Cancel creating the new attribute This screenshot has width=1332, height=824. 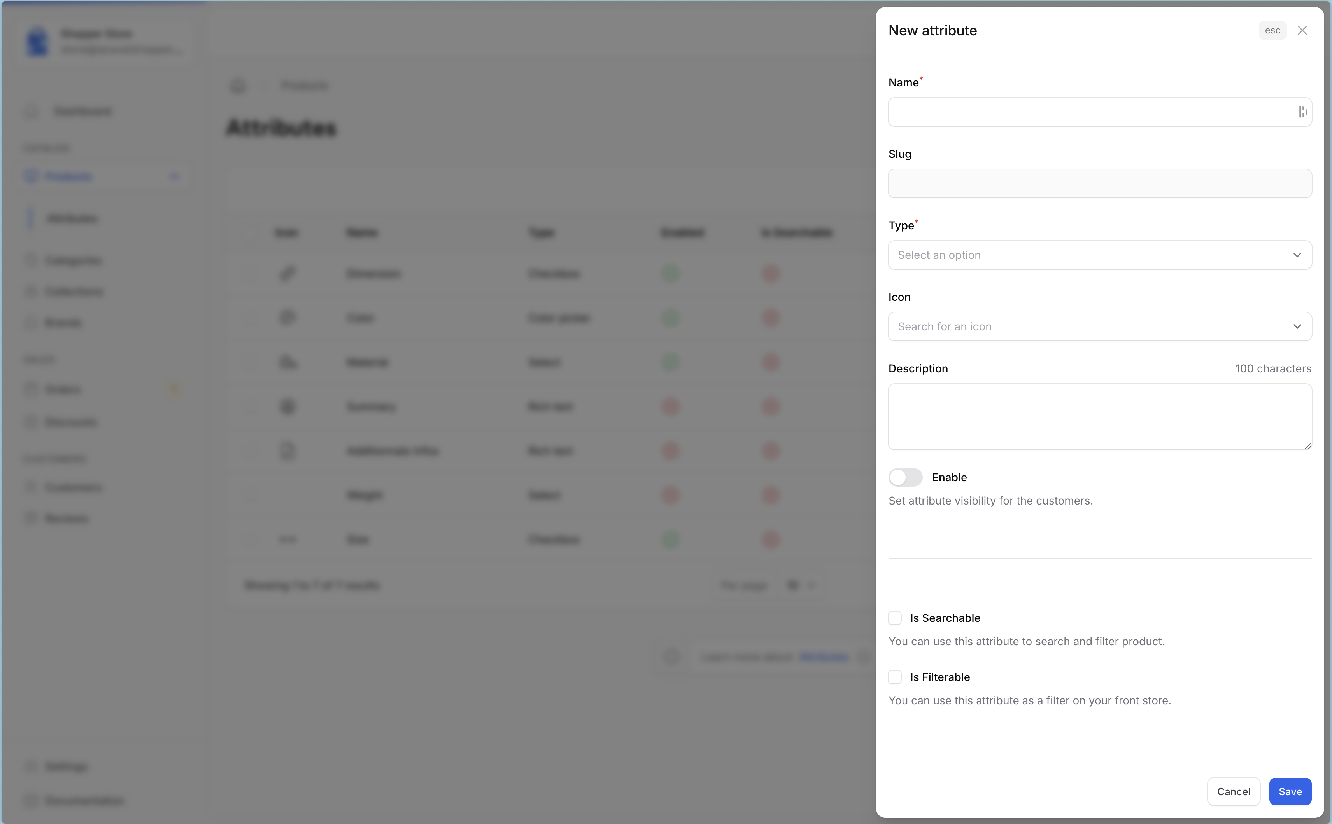[x=1233, y=791]
